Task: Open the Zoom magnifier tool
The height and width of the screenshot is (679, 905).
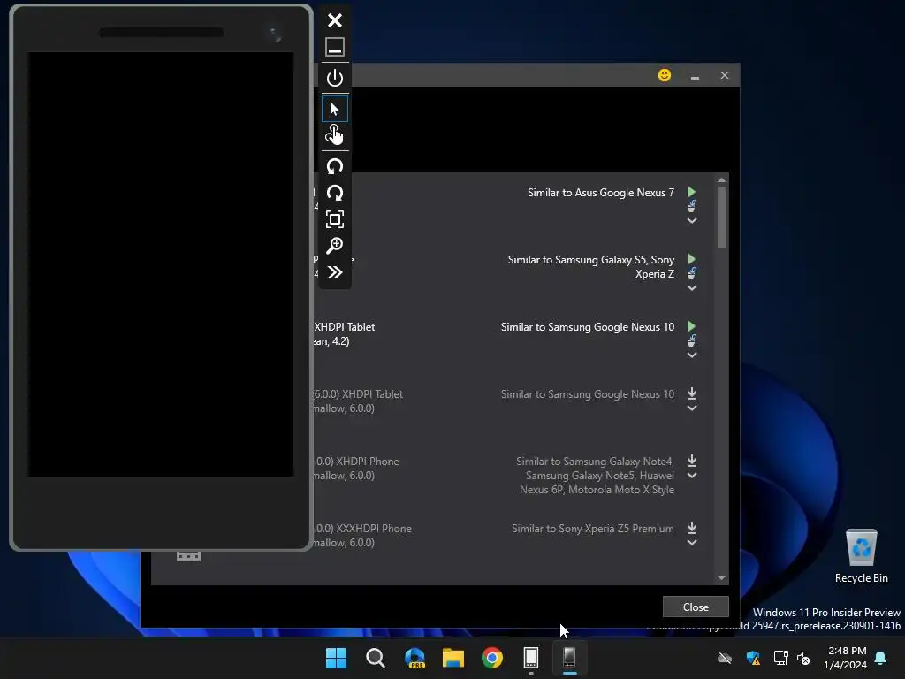Action: [335, 246]
